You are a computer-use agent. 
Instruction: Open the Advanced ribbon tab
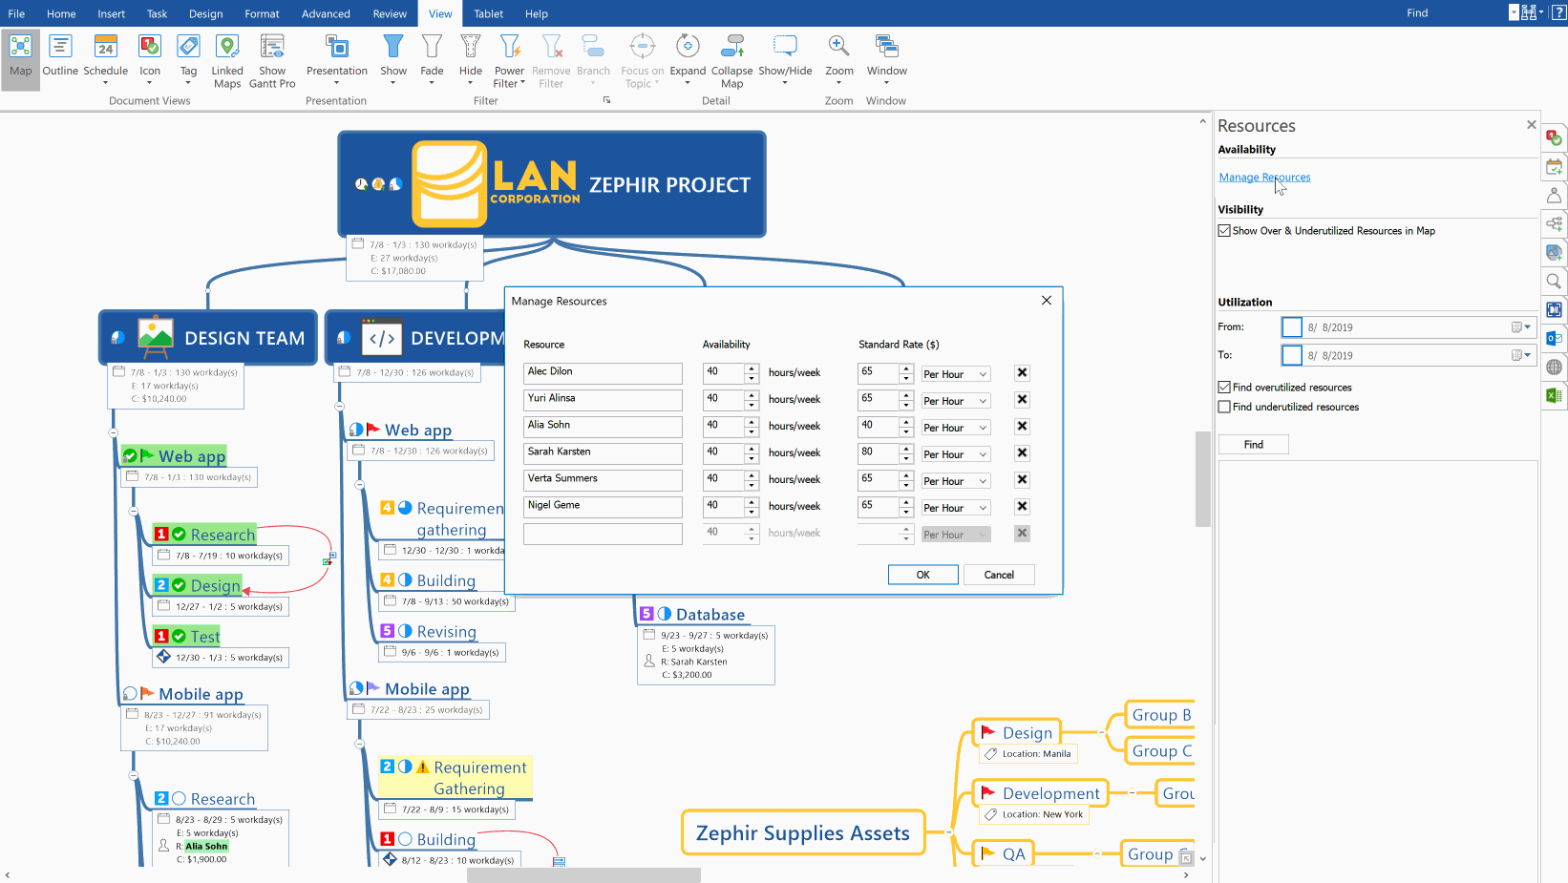point(326,13)
